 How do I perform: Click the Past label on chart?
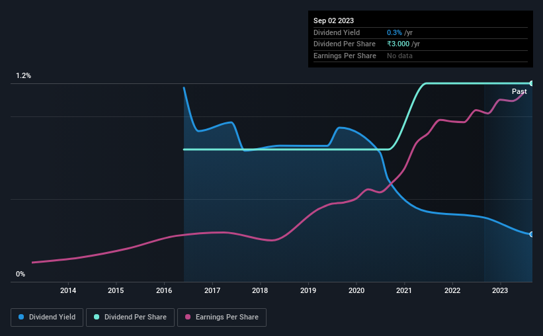(519, 91)
